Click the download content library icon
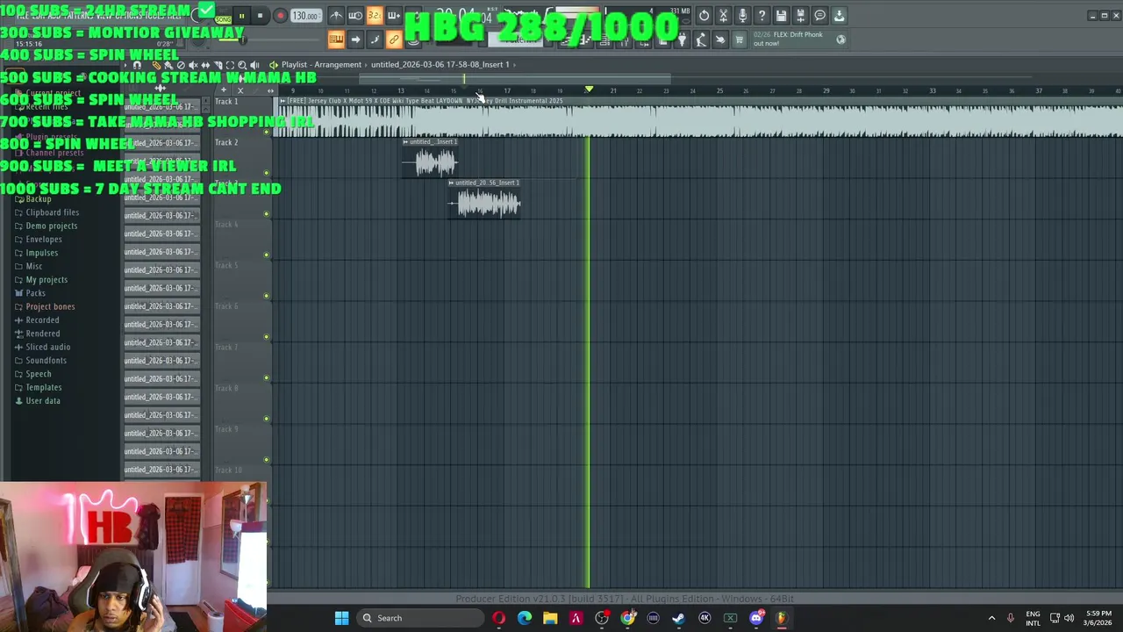Screen dimensions: 1123x632 (x=840, y=16)
